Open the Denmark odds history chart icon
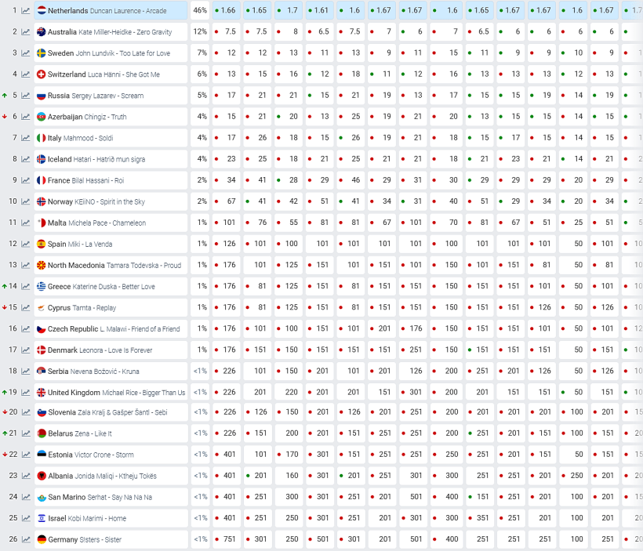Viewport: 643px width, 551px height. tap(25, 350)
